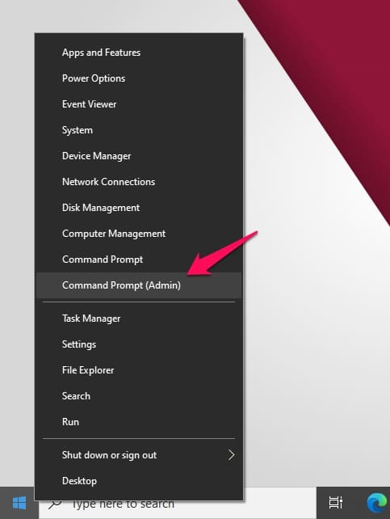This screenshot has height=519, width=390.
Task: Click the Windows Start button
Action: (19, 504)
